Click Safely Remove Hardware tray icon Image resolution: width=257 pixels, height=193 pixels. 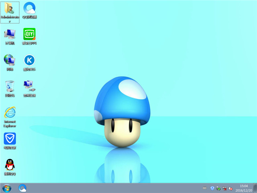tap(218, 189)
